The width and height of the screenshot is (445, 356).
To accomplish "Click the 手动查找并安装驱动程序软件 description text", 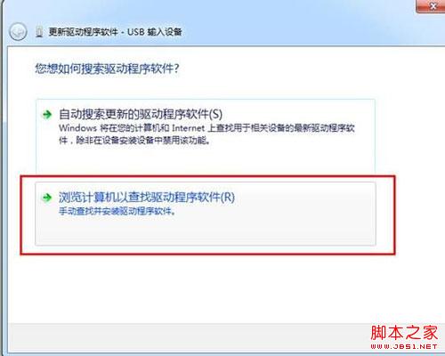I will (x=117, y=211).
